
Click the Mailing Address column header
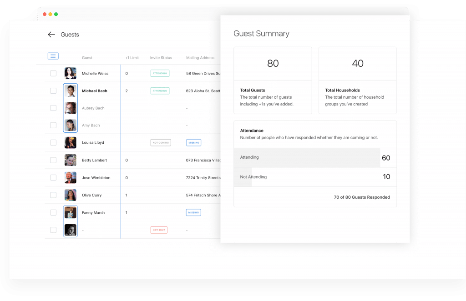(200, 58)
